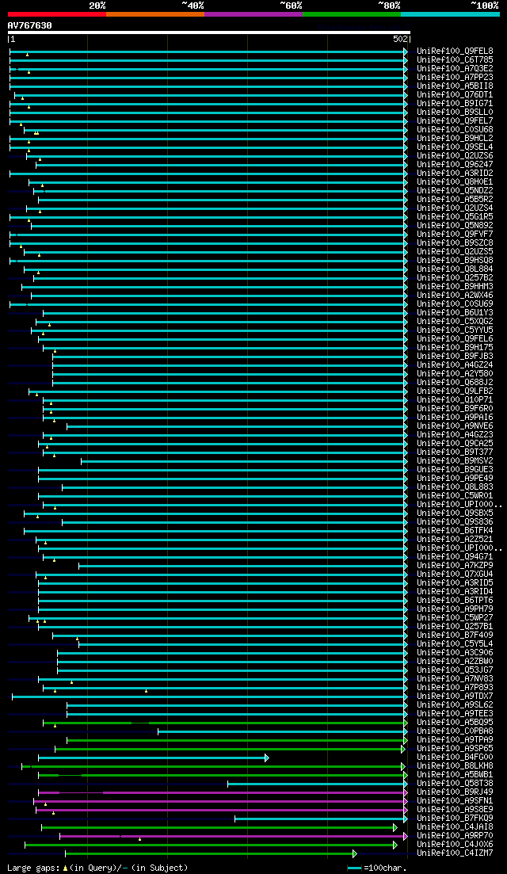The height and width of the screenshot is (874, 507).
Task: Open hit UniRef100_B8LKH8
Action: point(455,766)
